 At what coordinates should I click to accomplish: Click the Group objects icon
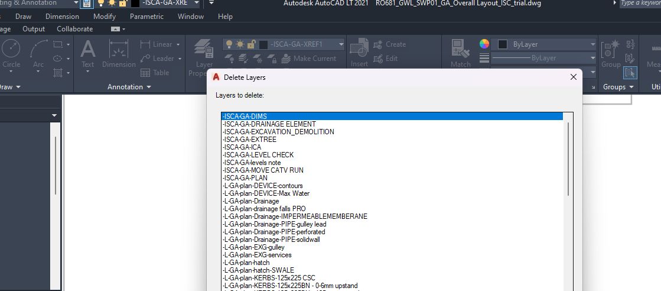tap(610, 52)
